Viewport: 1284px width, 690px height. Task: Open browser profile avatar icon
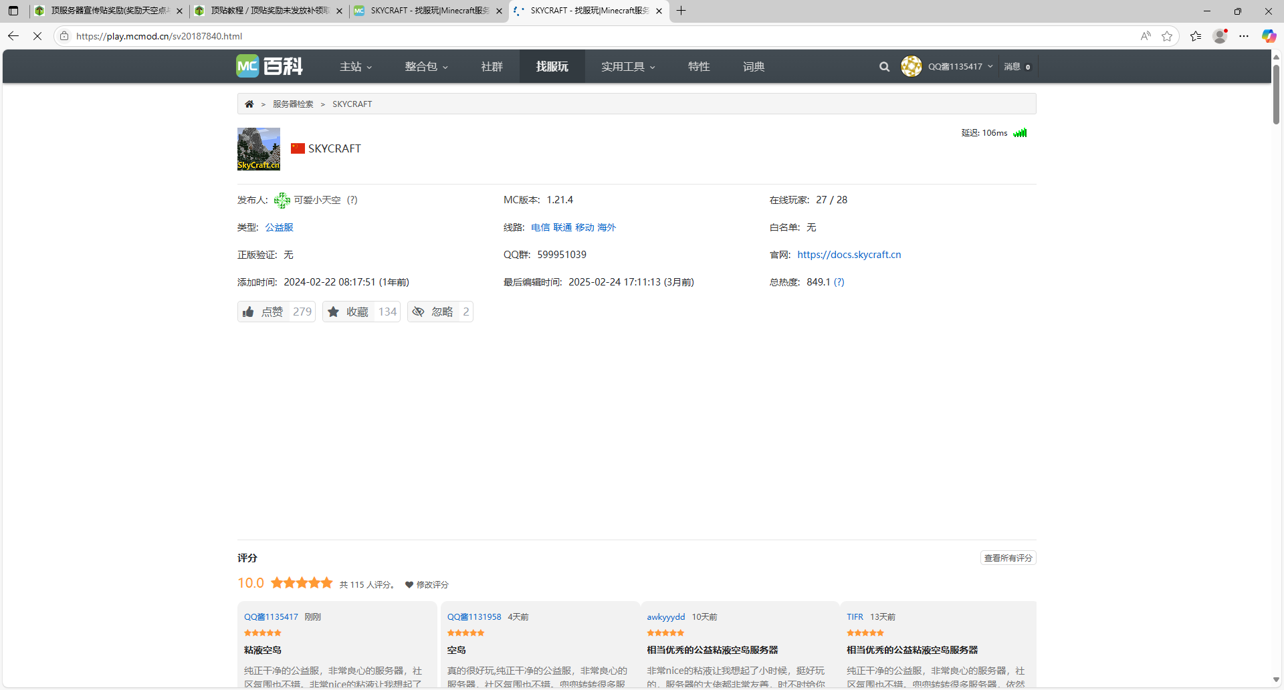click(1220, 36)
